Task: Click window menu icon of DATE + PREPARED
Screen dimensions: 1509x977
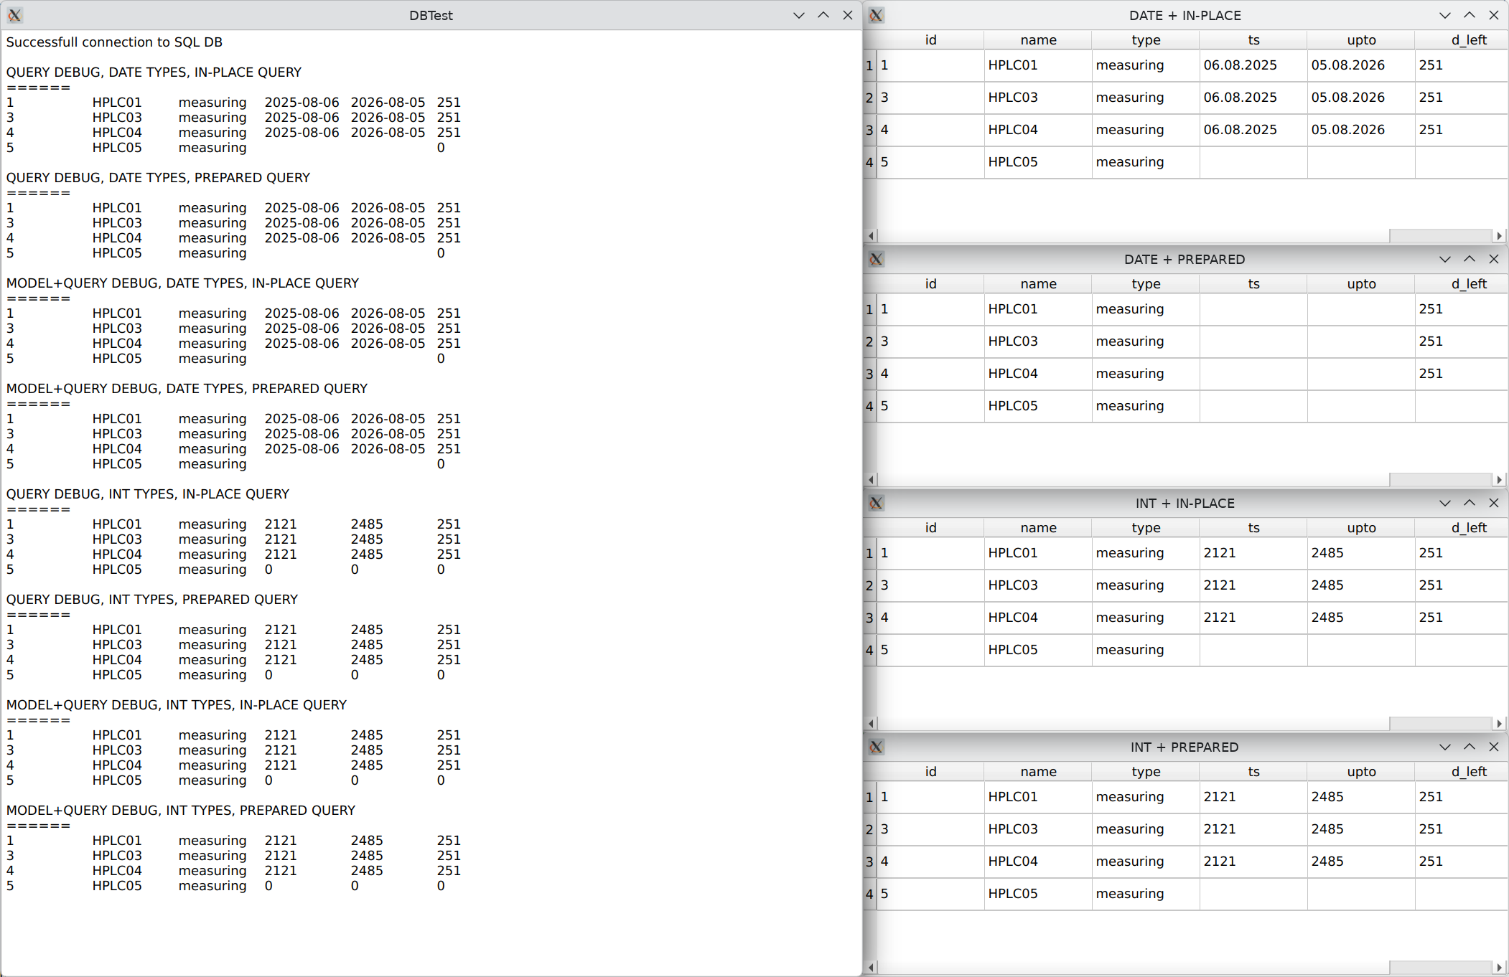Action: coord(876,259)
